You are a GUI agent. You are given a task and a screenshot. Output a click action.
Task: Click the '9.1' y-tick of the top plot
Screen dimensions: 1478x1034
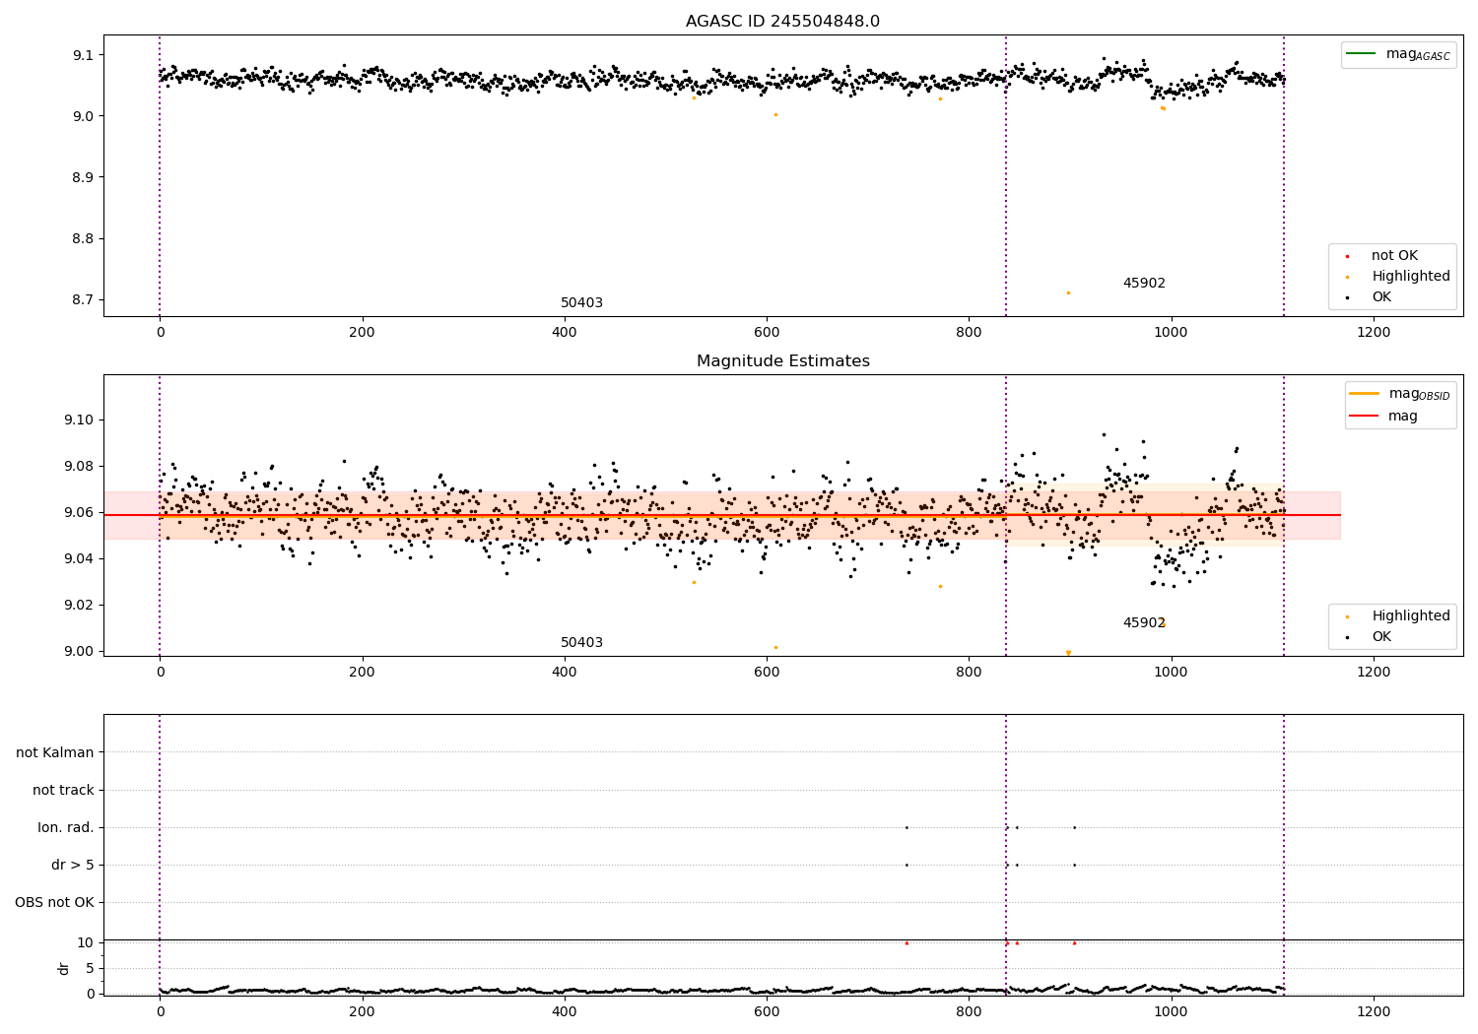83,55
